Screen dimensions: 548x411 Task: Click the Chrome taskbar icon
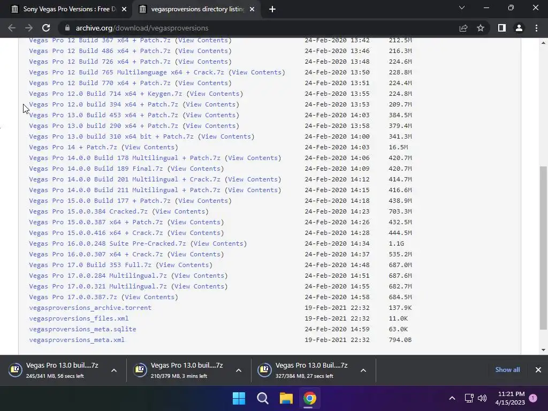pos(310,398)
